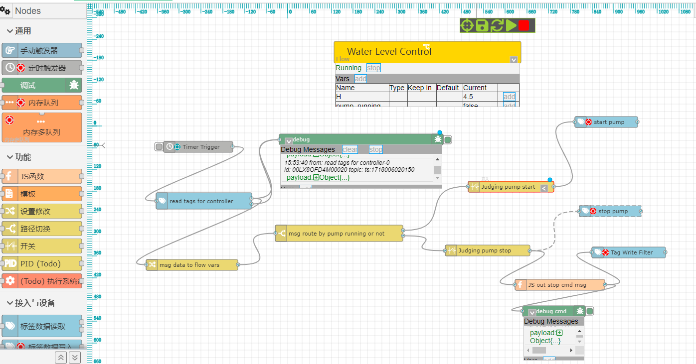Viewport: 696px width, 364px height.
Task: Toggle the debug cmd node enable button
Action: [590, 311]
